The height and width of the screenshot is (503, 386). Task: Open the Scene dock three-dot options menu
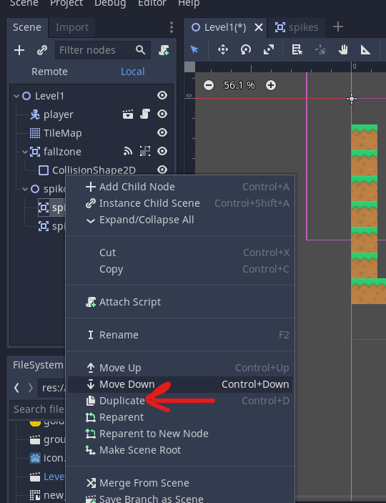(x=172, y=27)
